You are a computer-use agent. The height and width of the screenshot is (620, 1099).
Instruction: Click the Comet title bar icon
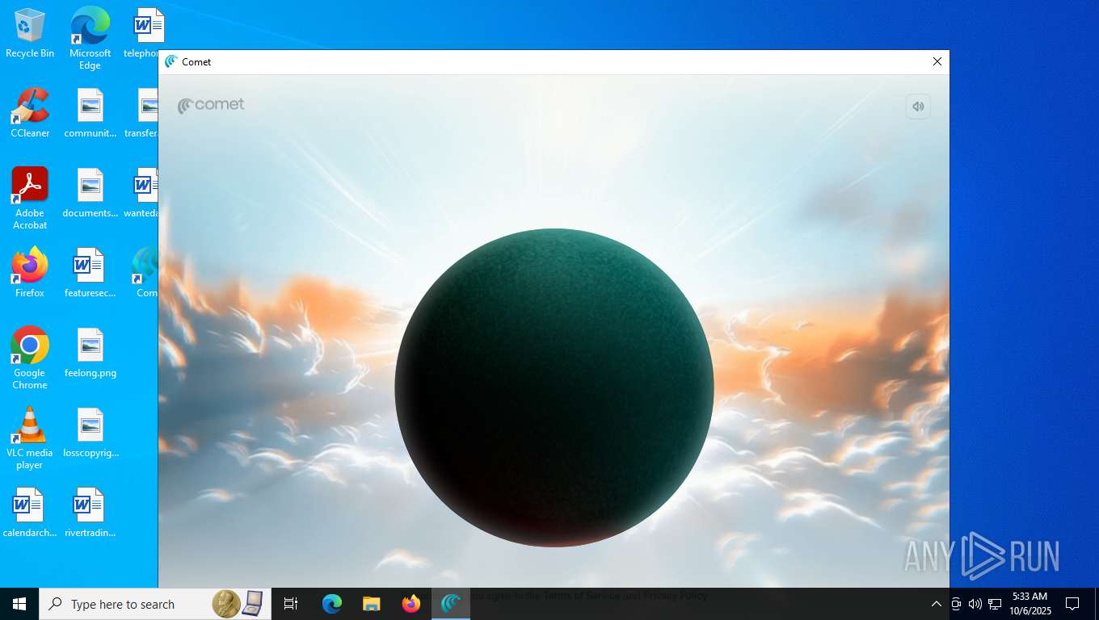coord(171,61)
